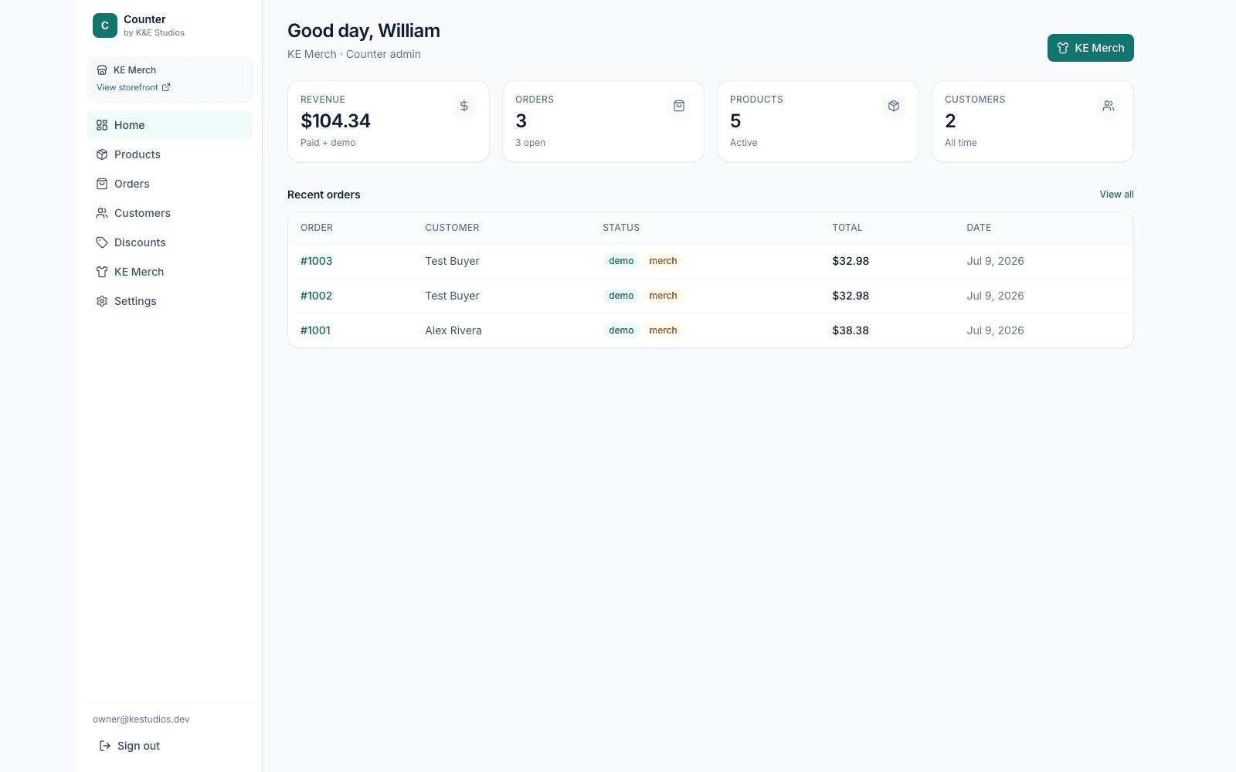This screenshot has width=1236, height=772.
Task: Click the demo badge on order #1003
Action: 621,261
